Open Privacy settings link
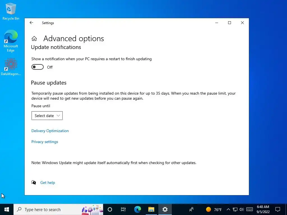 45,142
